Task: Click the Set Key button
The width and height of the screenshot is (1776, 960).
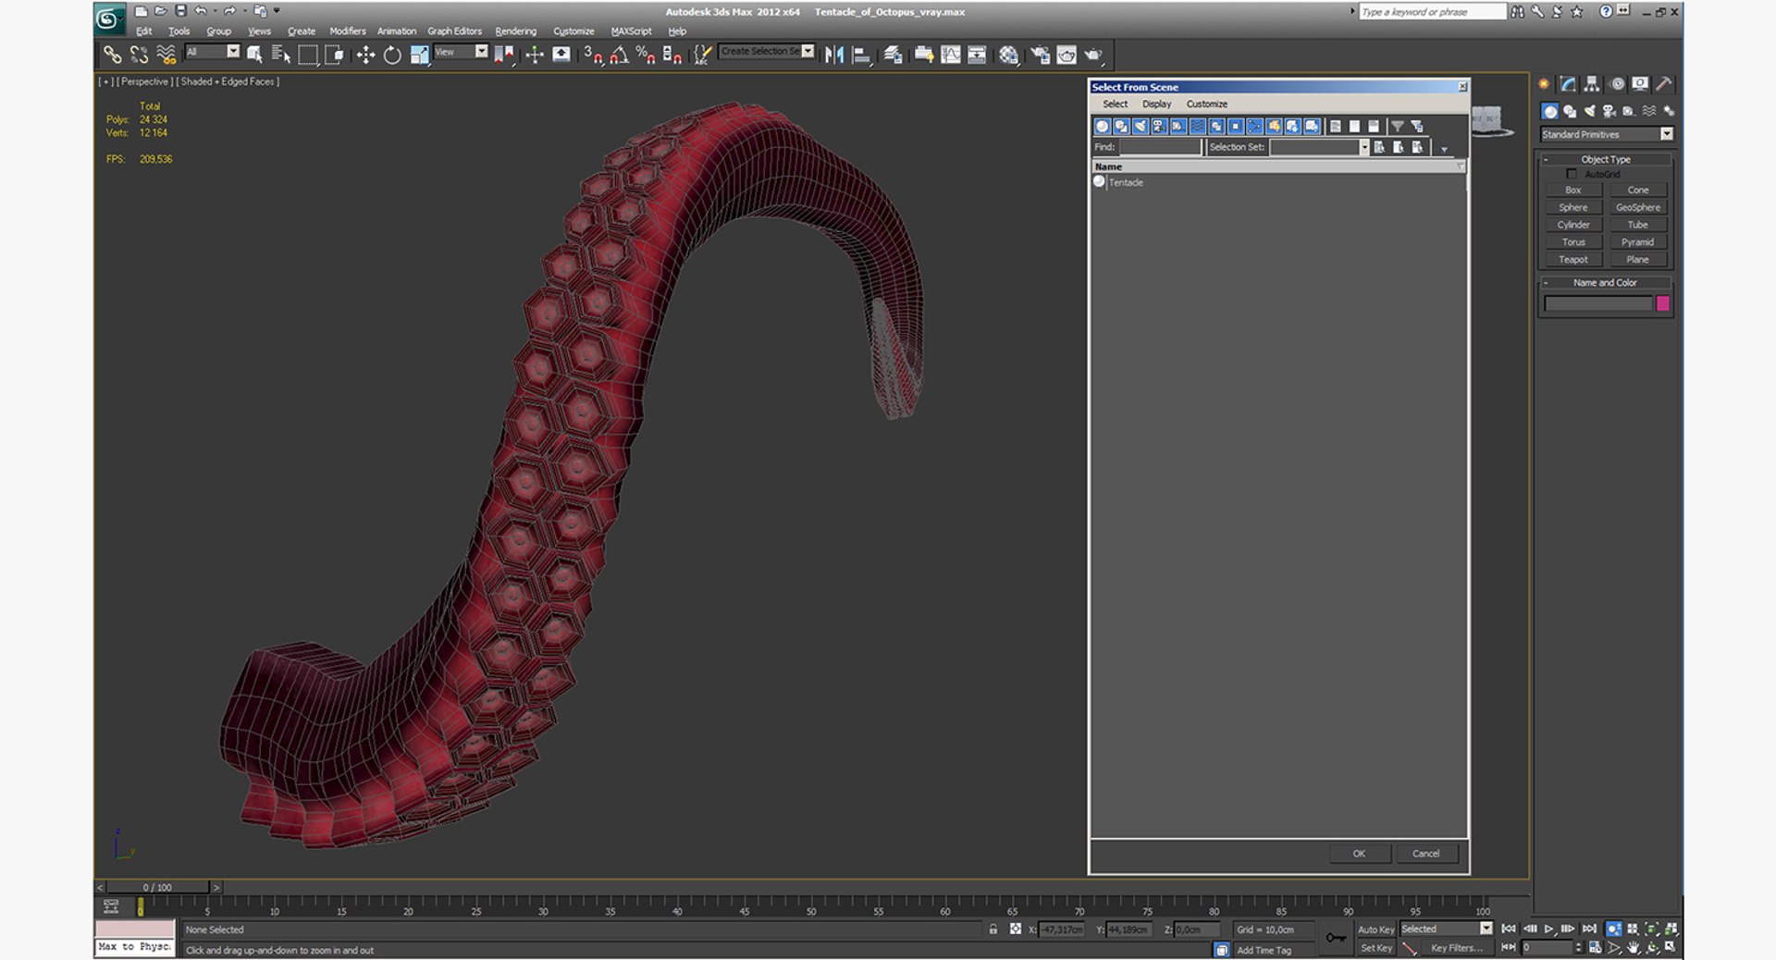Action: tap(1375, 948)
